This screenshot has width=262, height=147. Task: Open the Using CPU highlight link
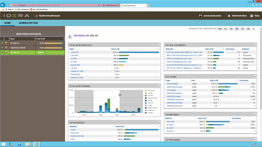click(74, 52)
